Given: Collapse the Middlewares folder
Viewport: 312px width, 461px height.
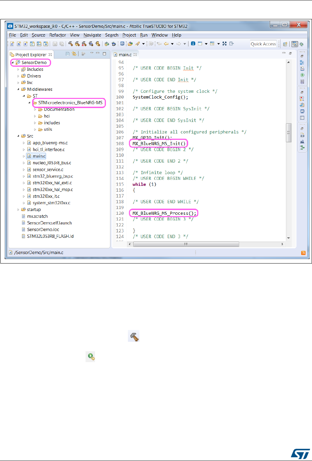Looking at the screenshot, I should (19, 89).
